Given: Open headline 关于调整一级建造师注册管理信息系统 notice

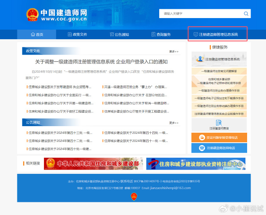Looking at the screenshot, I should point(101,62).
